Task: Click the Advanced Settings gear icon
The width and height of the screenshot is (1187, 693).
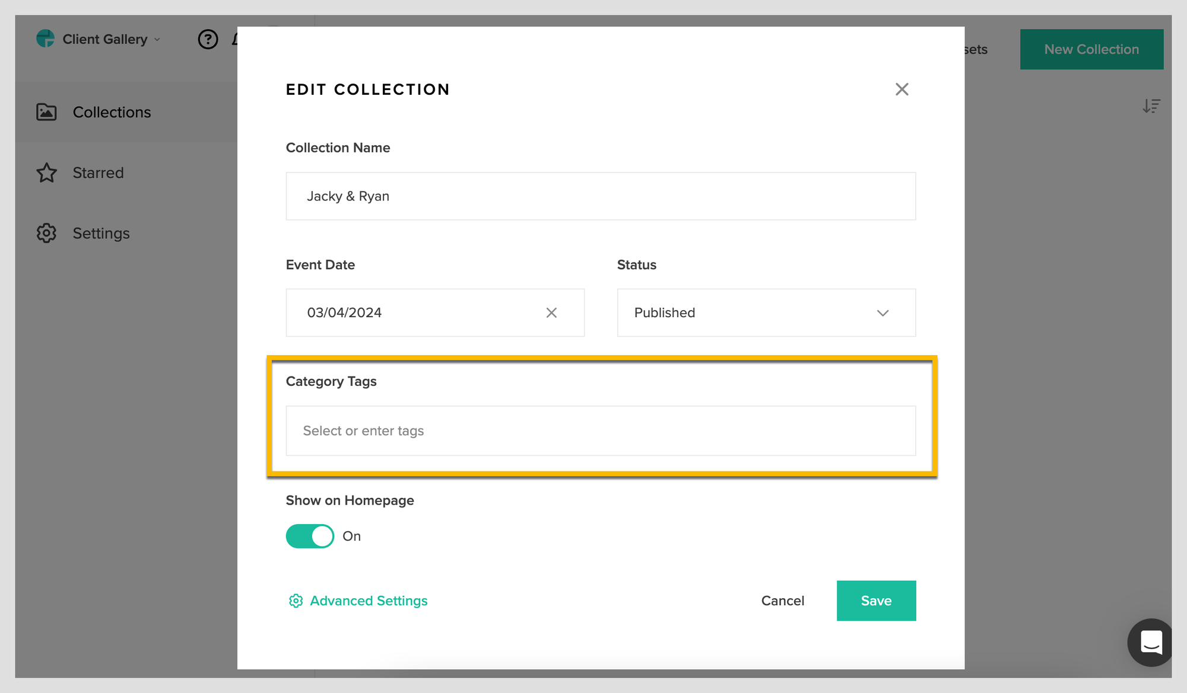Action: [x=296, y=601]
